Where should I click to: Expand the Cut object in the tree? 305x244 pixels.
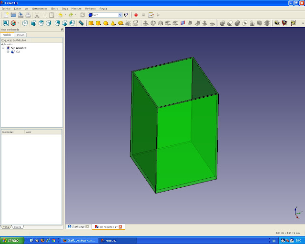coord(8,52)
